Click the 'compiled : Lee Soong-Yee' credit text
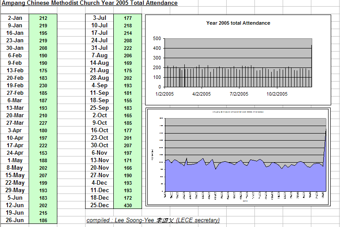 tap(153, 220)
